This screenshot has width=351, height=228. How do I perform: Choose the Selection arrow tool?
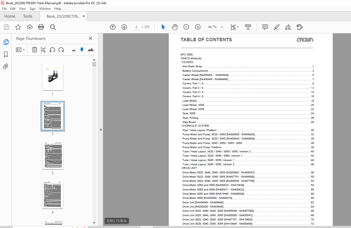click(x=163, y=27)
